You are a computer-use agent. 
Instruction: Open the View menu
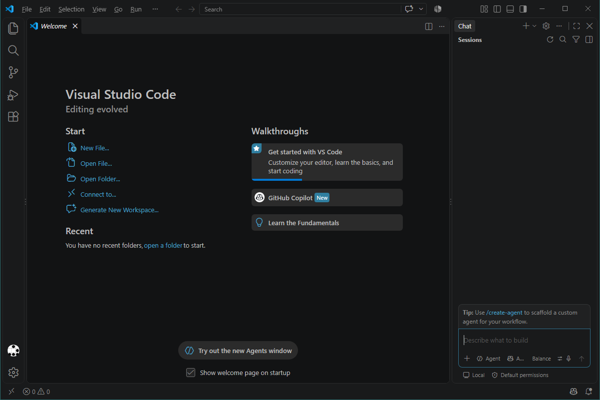point(99,9)
